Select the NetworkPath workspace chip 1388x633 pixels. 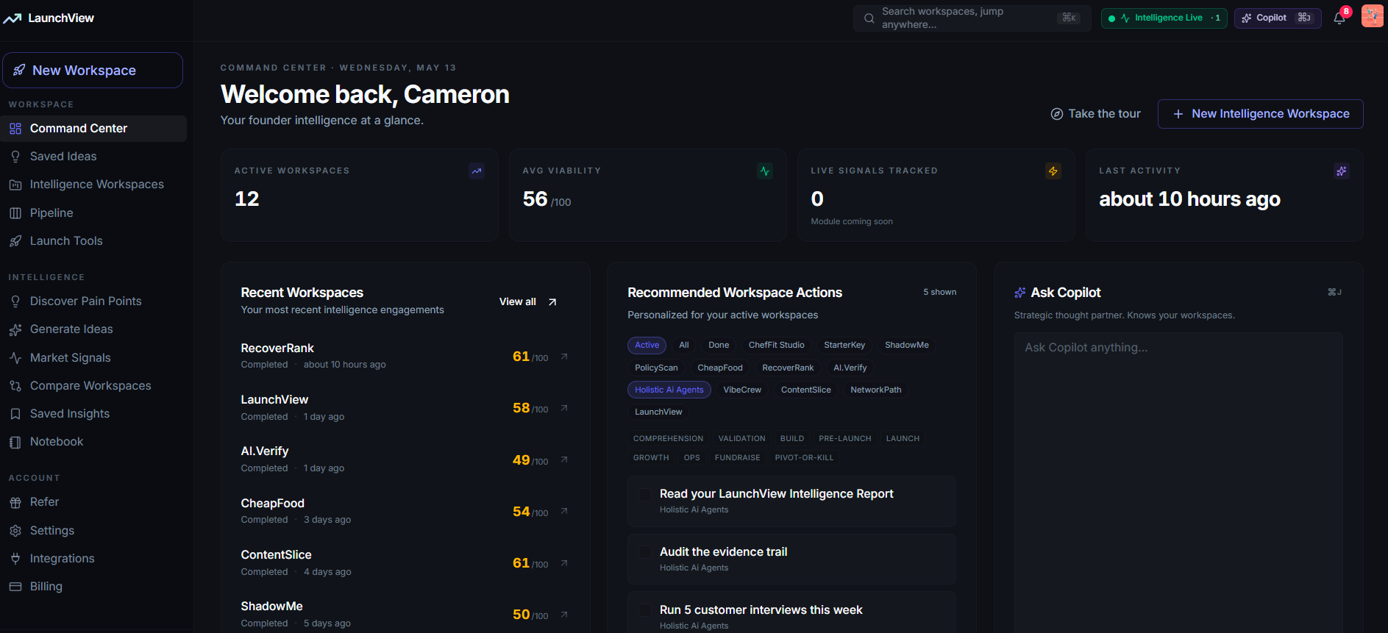click(875, 390)
